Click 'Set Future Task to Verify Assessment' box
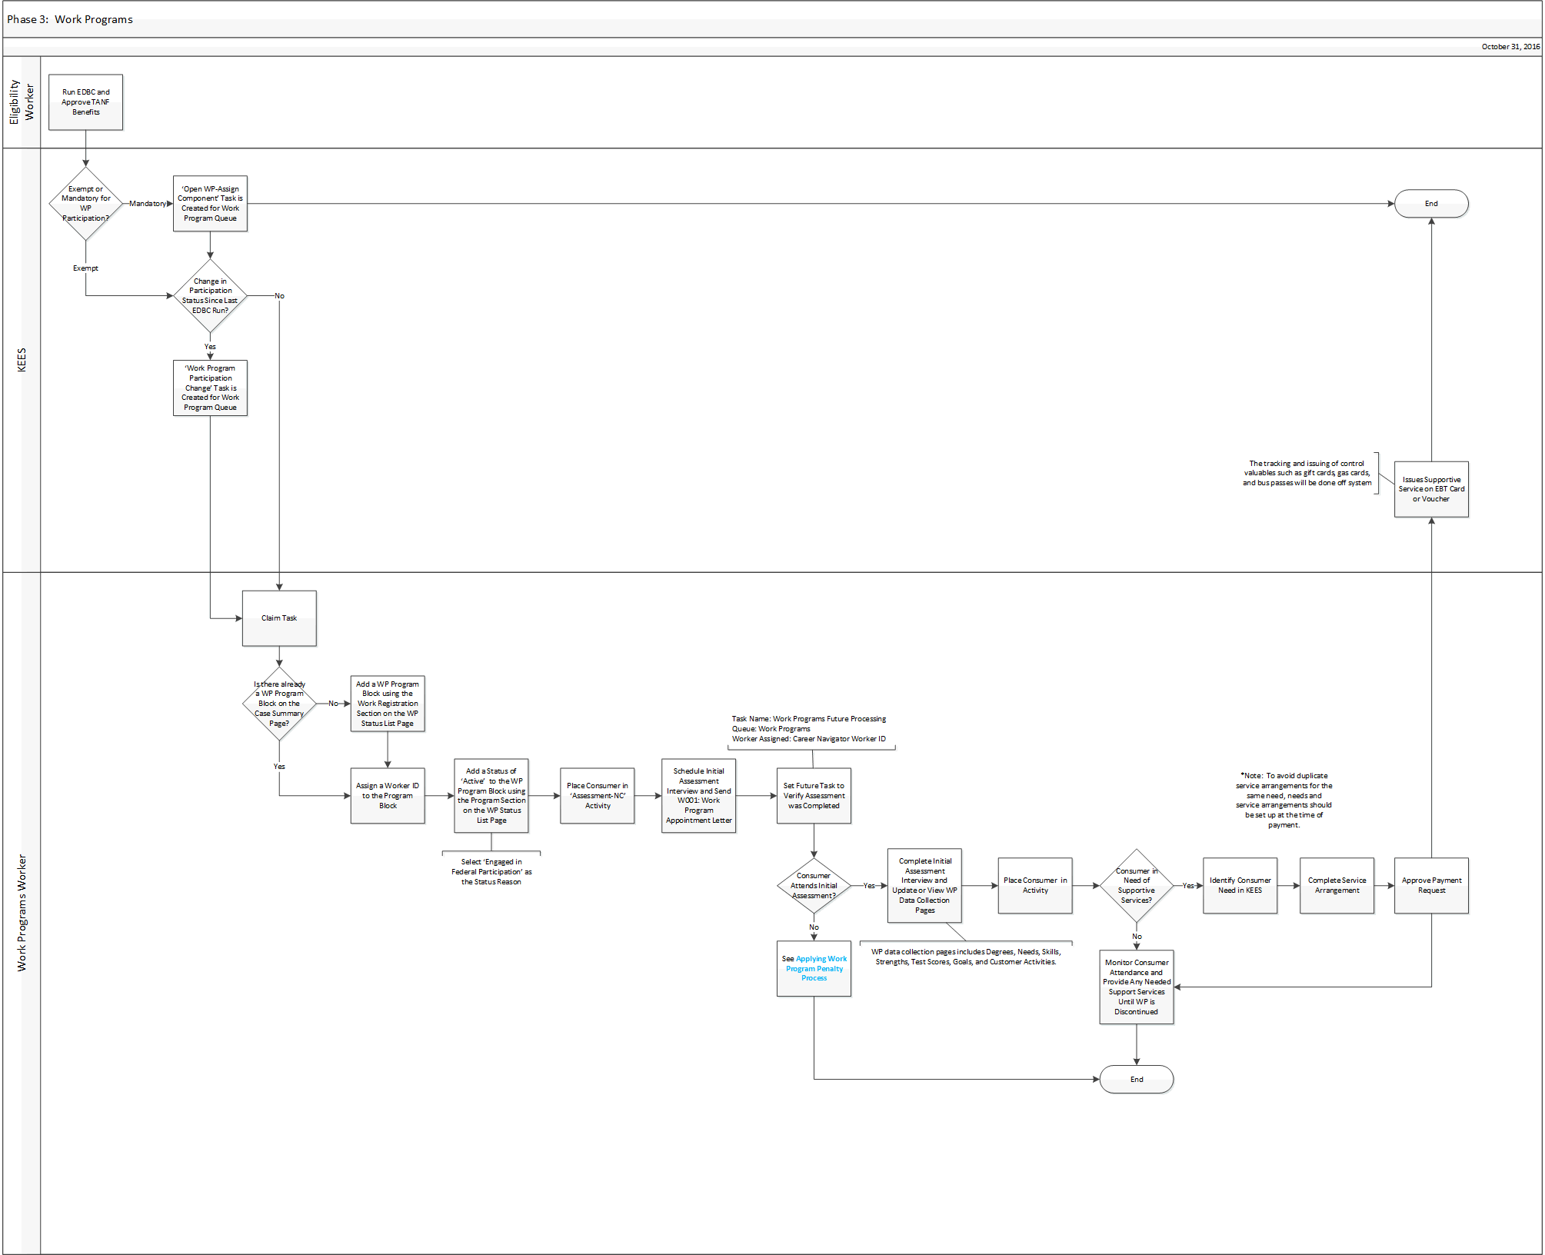This screenshot has height=1255, width=1545. pos(814,796)
